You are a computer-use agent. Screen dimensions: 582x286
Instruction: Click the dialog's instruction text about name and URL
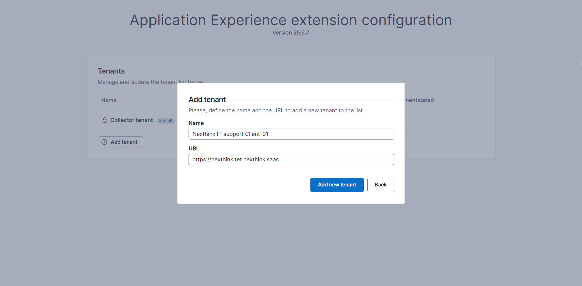point(276,110)
